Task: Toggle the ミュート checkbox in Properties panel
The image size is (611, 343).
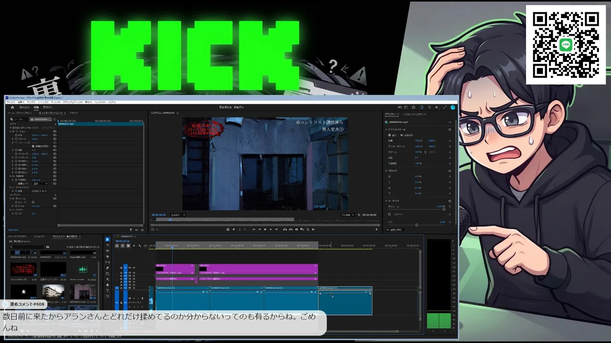Action: (x=390, y=214)
